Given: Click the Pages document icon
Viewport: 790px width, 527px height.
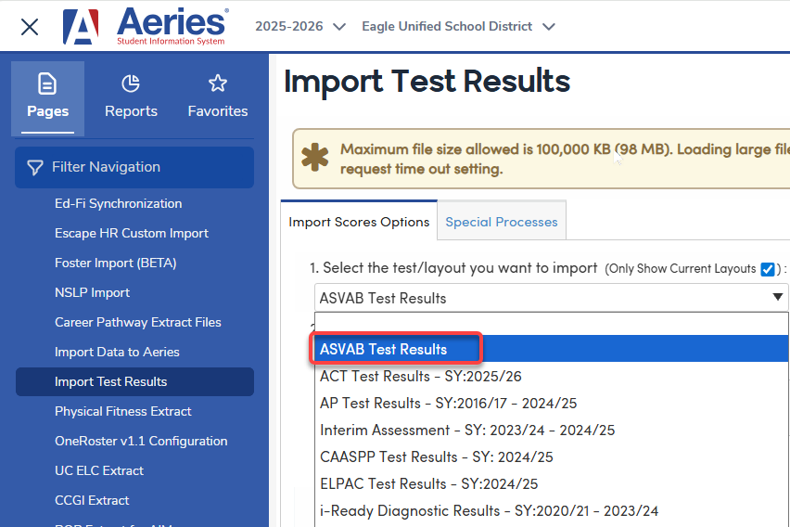Looking at the screenshot, I should [47, 84].
